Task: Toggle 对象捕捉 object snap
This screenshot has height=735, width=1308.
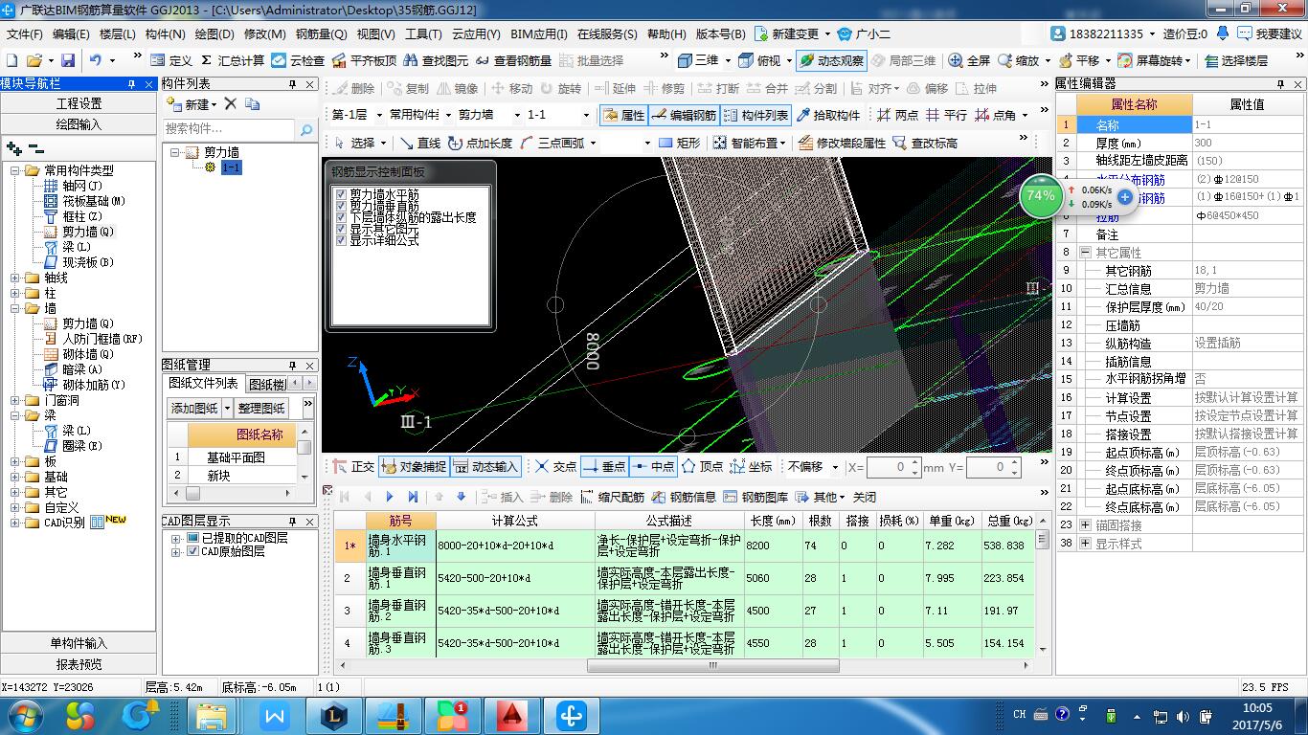Action: 414,467
